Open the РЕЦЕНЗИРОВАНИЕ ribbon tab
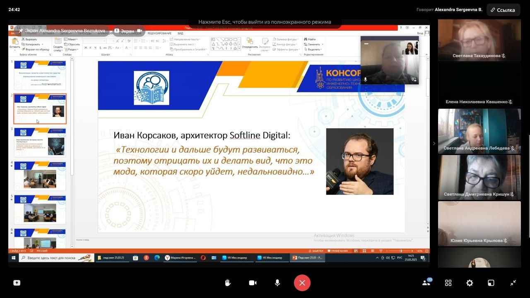The height and width of the screenshot is (298, 530). point(159,33)
